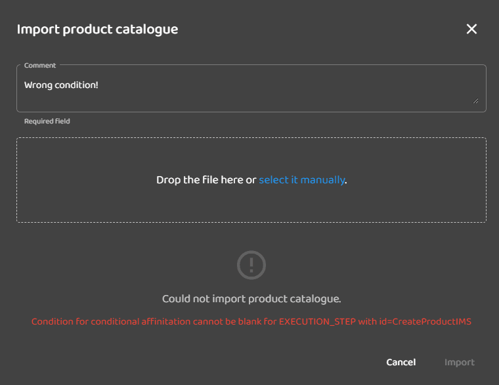Viewport: 499px width, 385px height.
Task: Click the 'Required field' helper text
Action: (47, 122)
